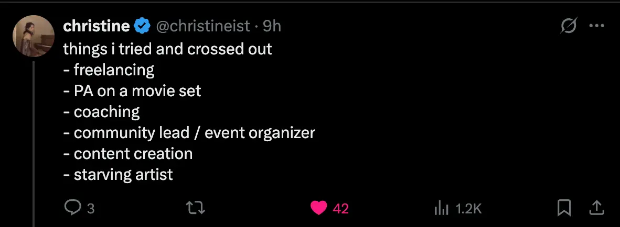Go to profile via the name "christine"
Viewport: 620px width, 227px height.
(x=96, y=26)
